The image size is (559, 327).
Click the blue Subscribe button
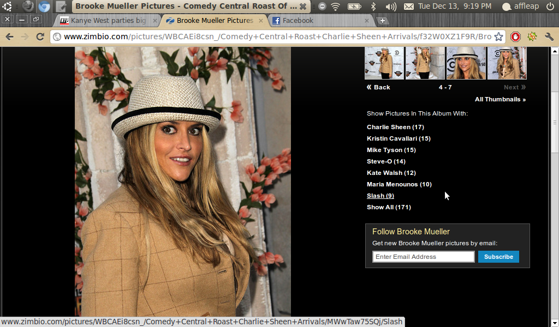(x=498, y=257)
